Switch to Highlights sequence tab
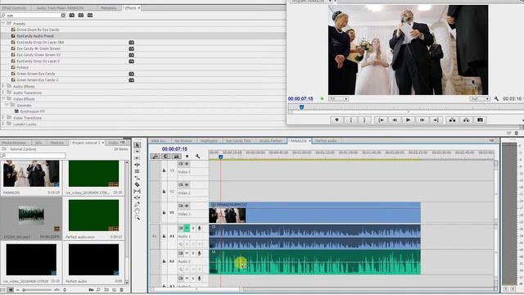524x295 pixels. (x=209, y=141)
